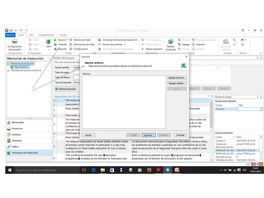Select the MemoriaDemo document tab

tap(67, 97)
